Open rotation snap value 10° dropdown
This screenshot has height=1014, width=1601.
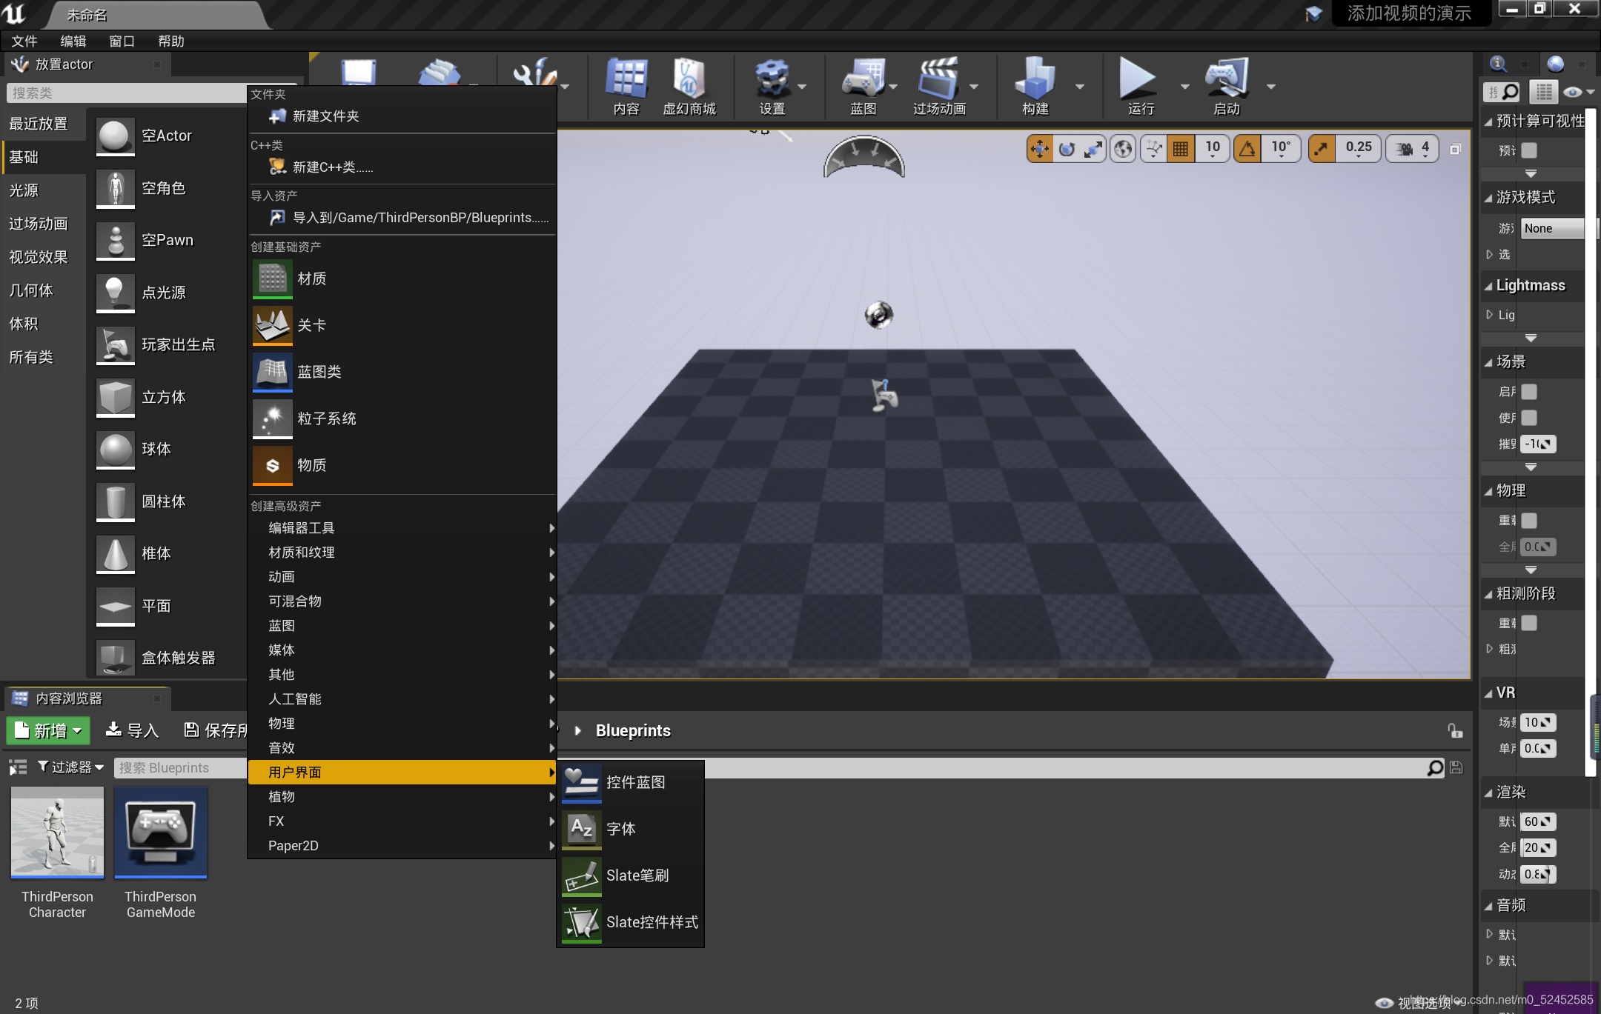(1281, 149)
